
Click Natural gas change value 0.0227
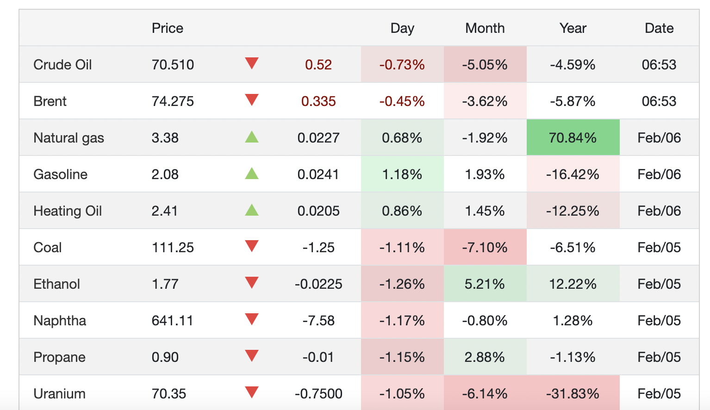click(x=318, y=137)
